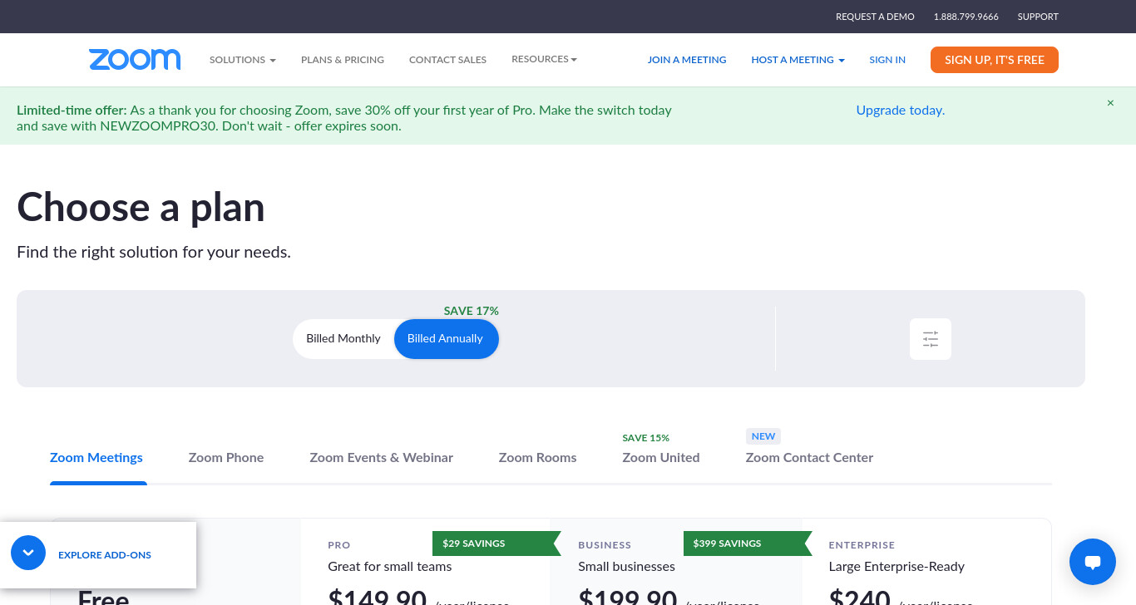
Task: Click the Business plan heading
Action: [605, 545]
